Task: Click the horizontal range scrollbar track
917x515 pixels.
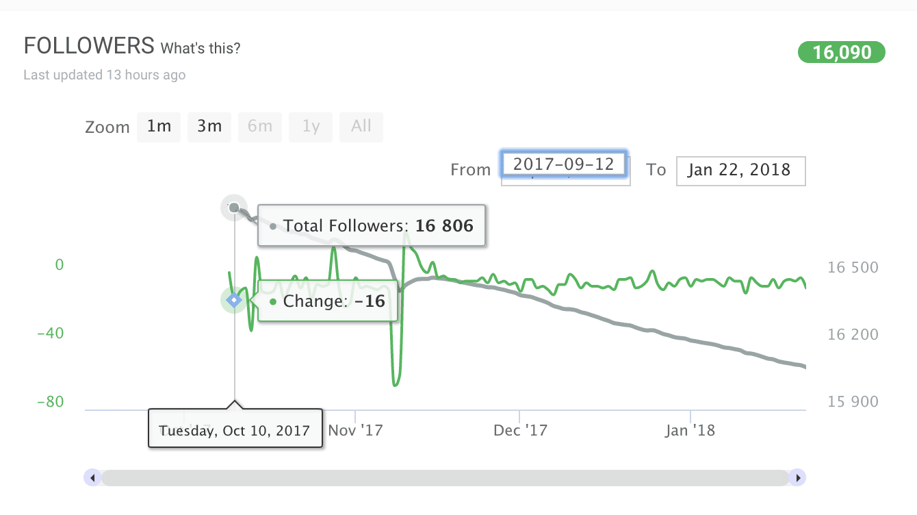Action: (445, 477)
